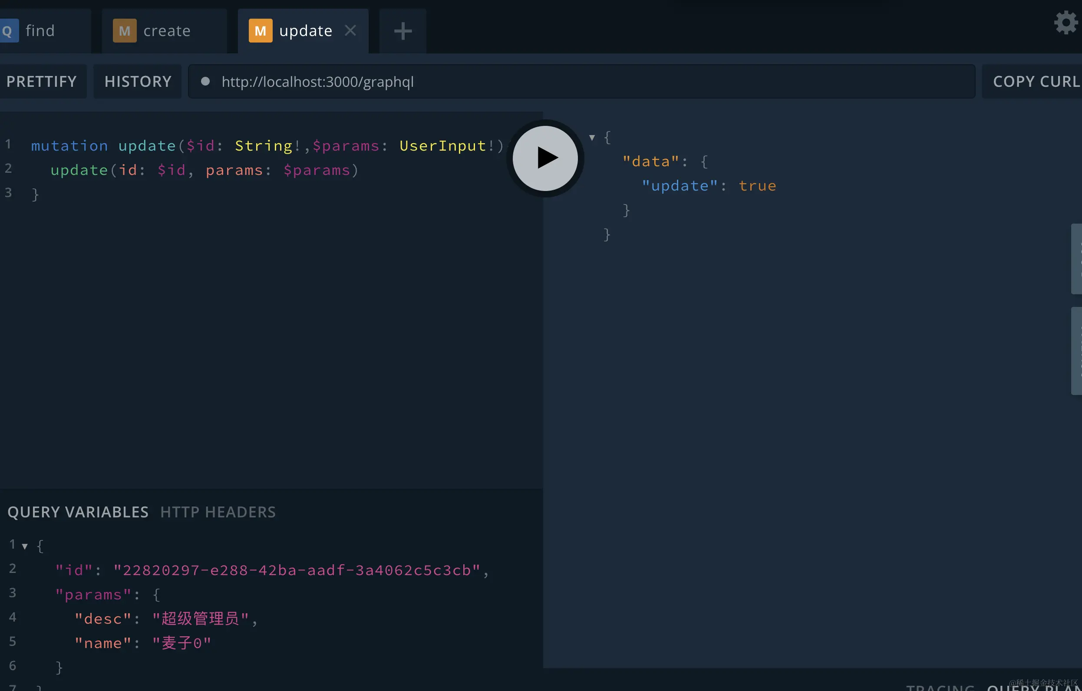The height and width of the screenshot is (691, 1082).
Task: Switch to the find tab
Action: 40,30
